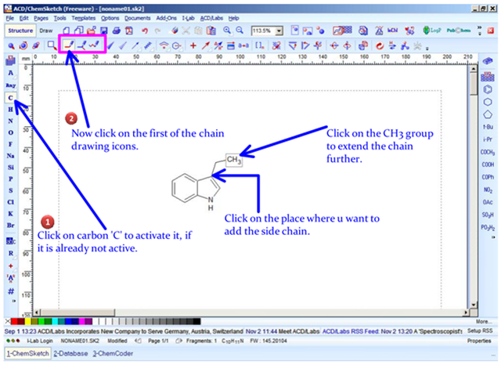Select the Draw Continuous chain tool
501x365 pixels.
click(x=81, y=45)
